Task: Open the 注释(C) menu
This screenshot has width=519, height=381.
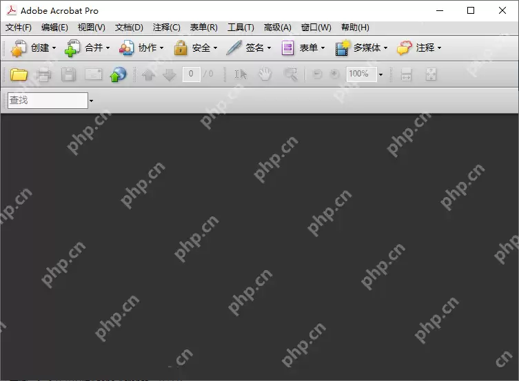Action: (167, 28)
